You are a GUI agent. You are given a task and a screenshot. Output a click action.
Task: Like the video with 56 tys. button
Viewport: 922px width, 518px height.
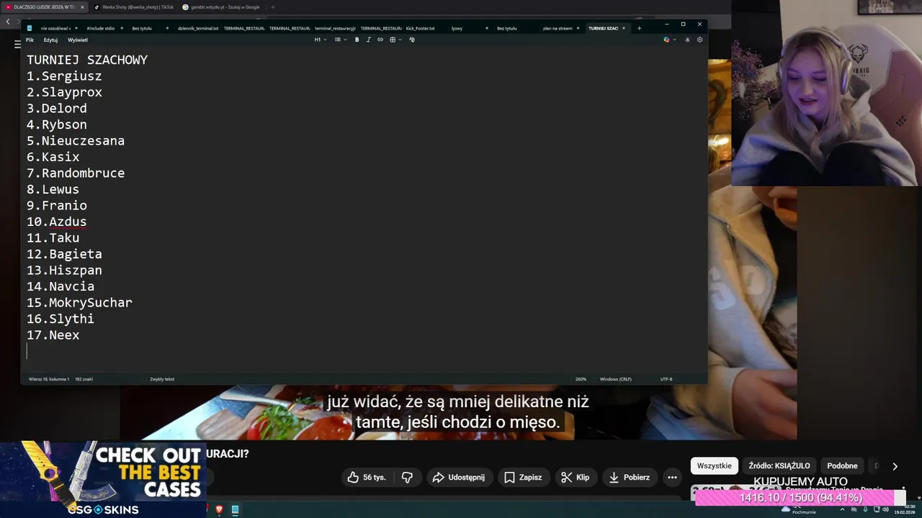tap(367, 477)
